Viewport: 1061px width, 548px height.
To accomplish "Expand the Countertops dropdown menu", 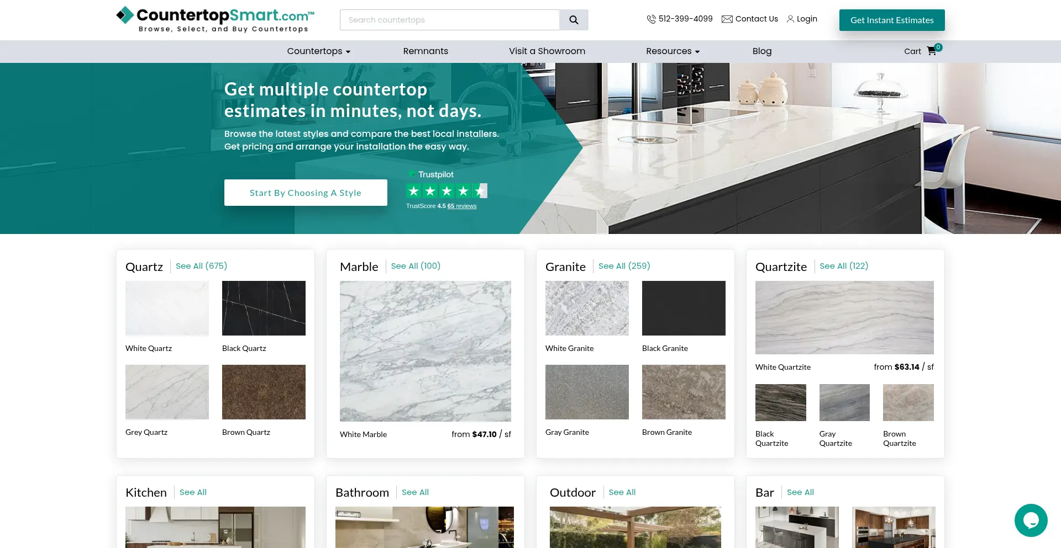I will [x=318, y=51].
